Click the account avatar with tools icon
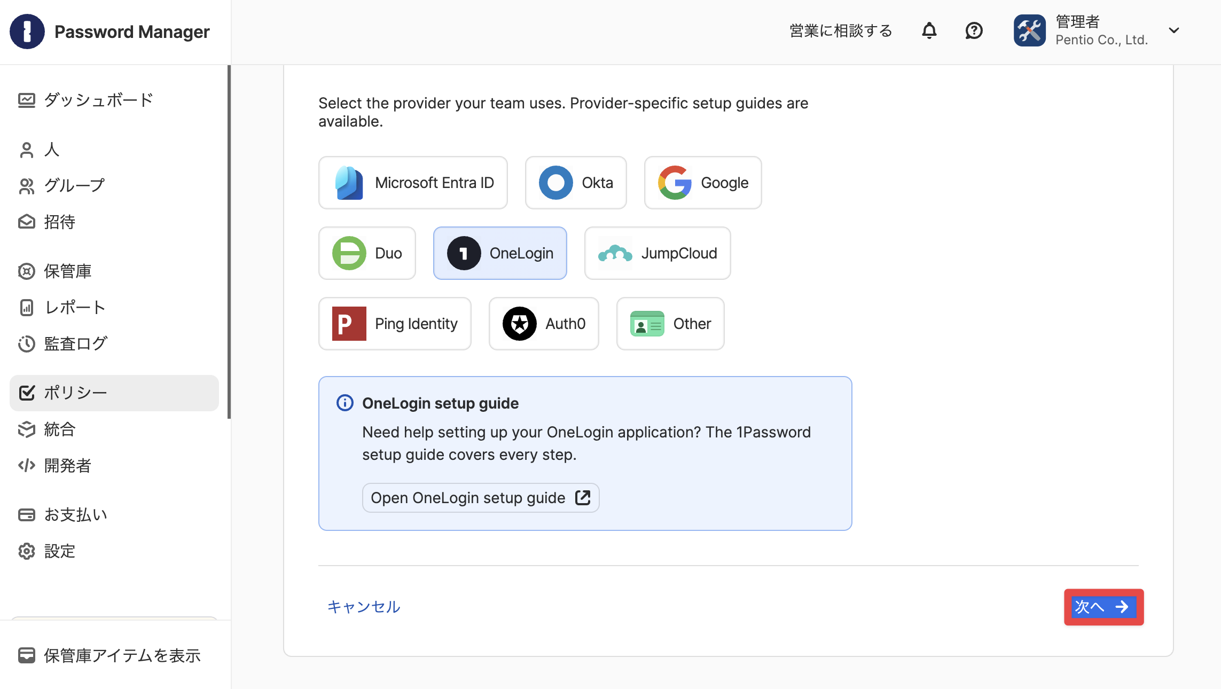The height and width of the screenshot is (689, 1221). coord(1030,31)
